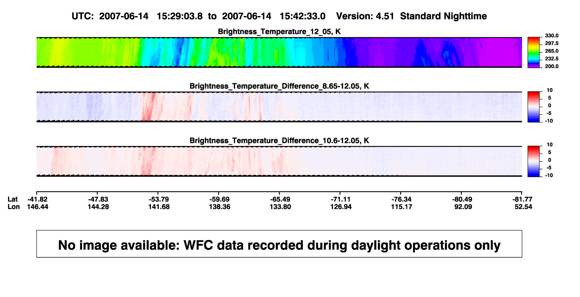Click longitude value 146.44
This screenshot has height=297, width=580.
(x=37, y=207)
